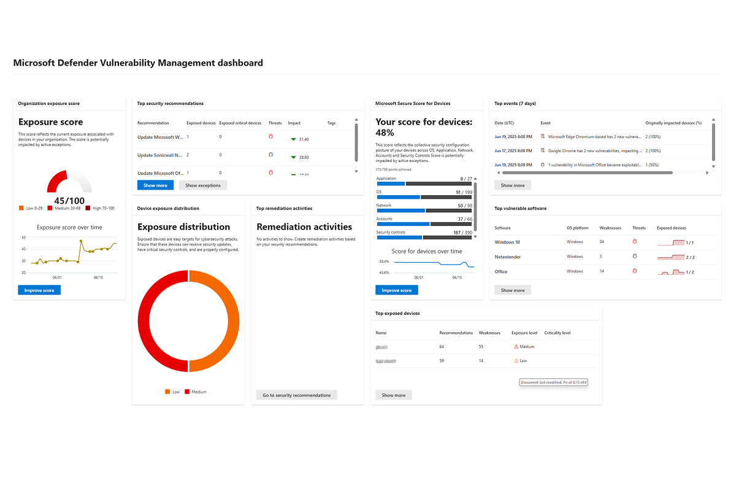Viewport: 736px width, 491px height.
Task: Click the red threat bug icon for Update Microsoft W...
Action: coord(270,137)
